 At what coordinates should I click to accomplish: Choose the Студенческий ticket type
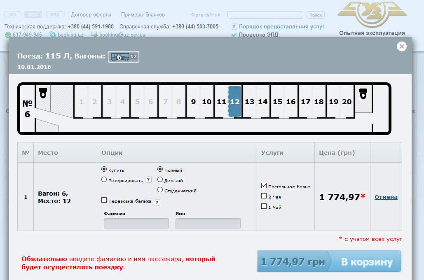click(160, 190)
